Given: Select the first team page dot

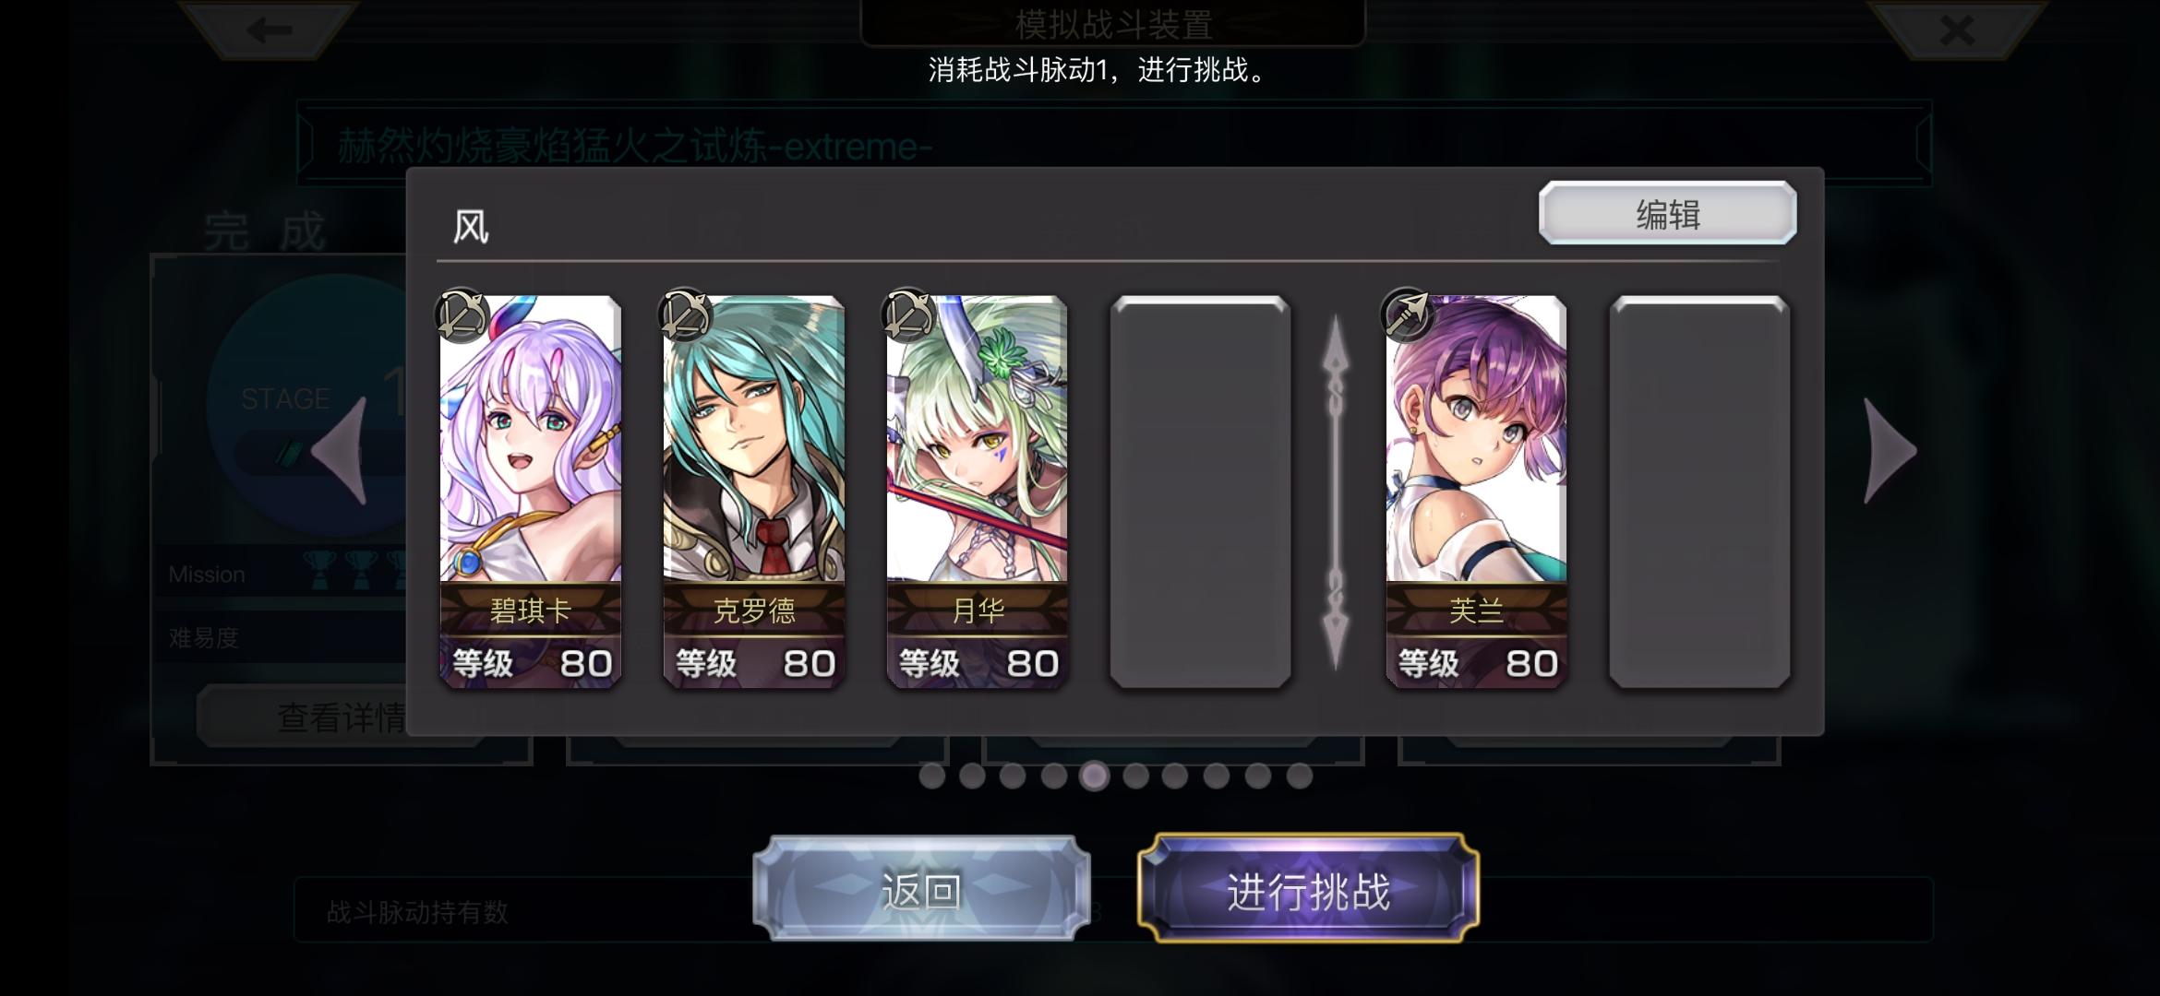Looking at the screenshot, I should click(931, 776).
